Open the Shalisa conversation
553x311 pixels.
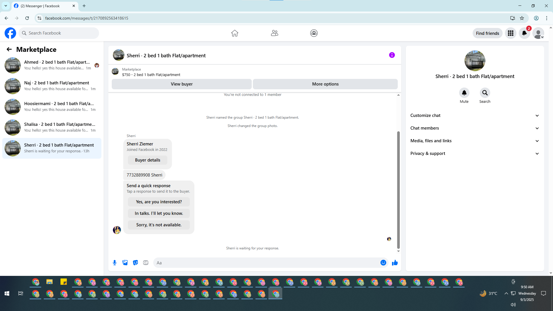tap(52, 128)
